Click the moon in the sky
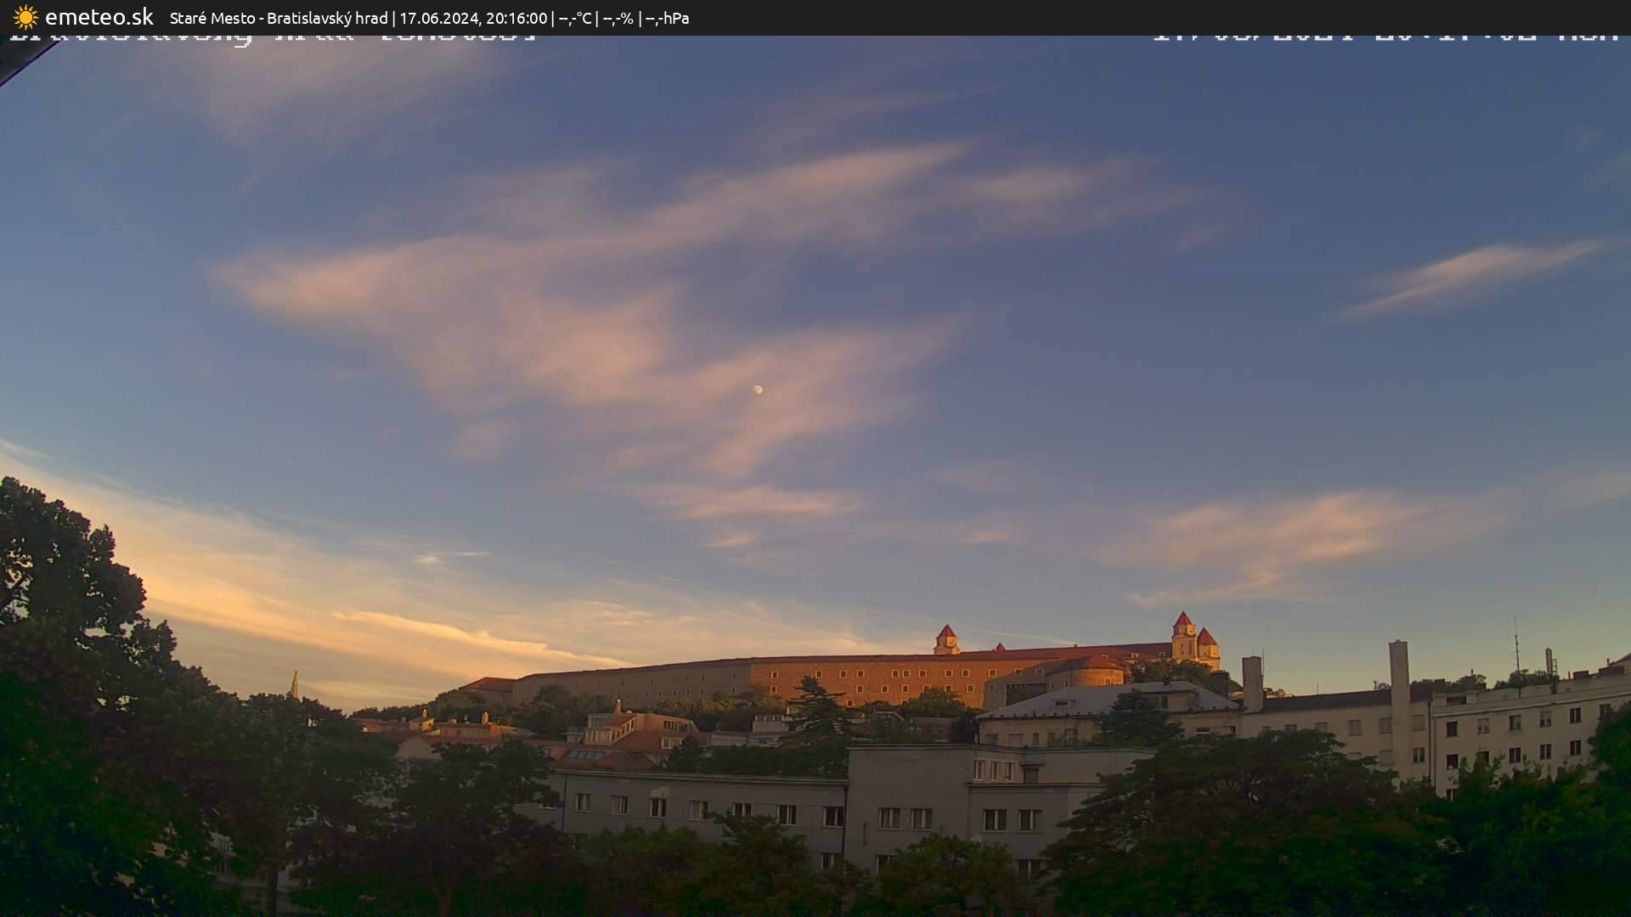The image size is (1631, 917). [x=758, y=390]
